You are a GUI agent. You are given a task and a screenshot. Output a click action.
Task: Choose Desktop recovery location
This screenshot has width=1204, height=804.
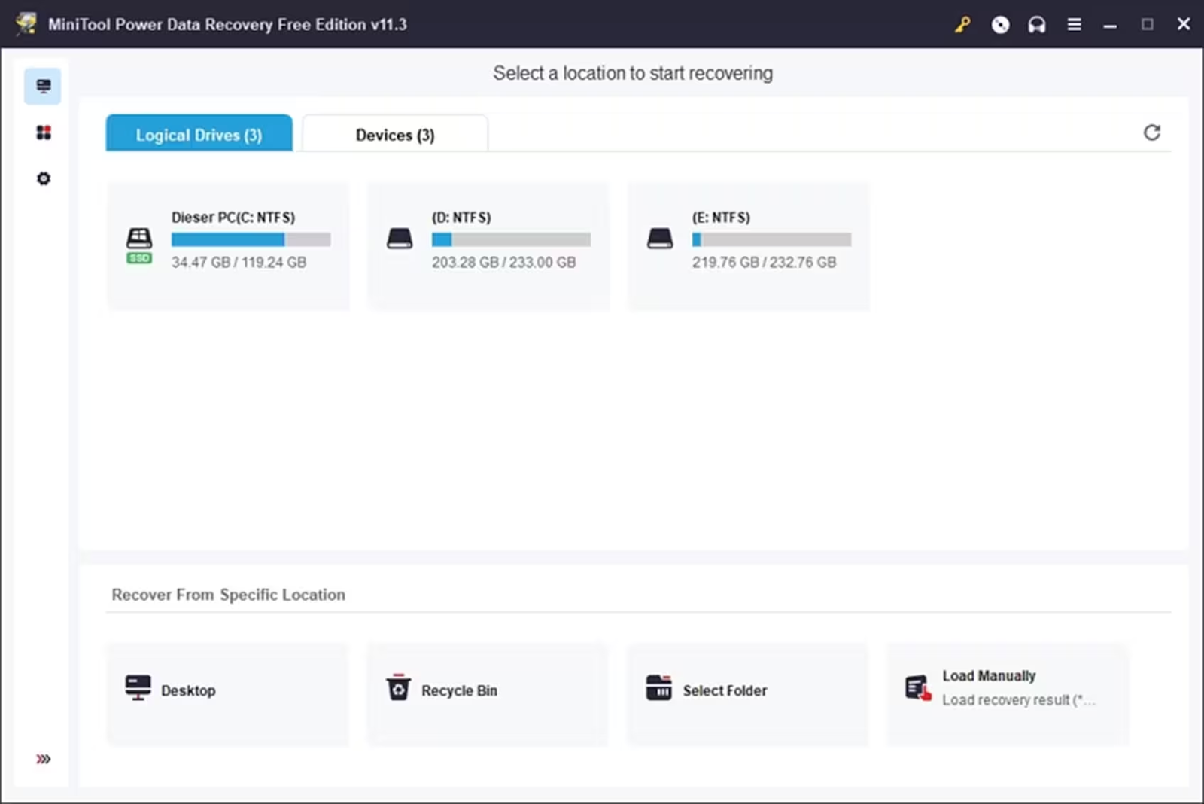(x=227, y=694)
